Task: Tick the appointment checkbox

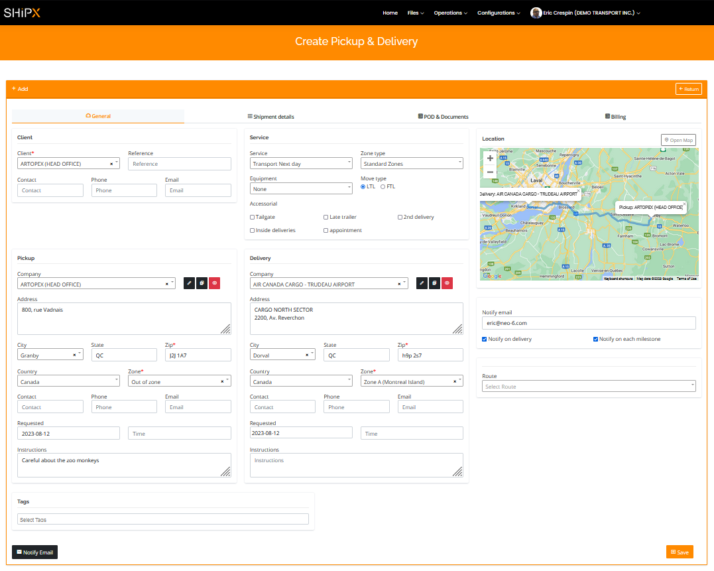Action: click(x=326, y=230)
